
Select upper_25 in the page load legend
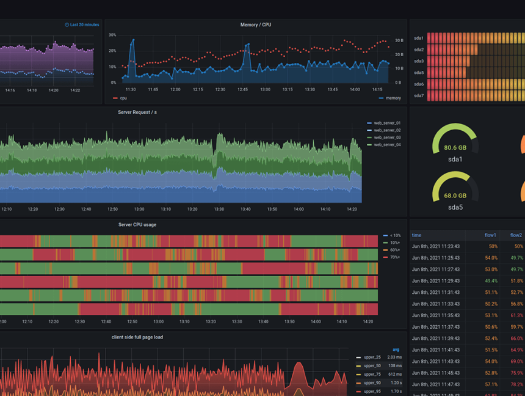(372, 358)
